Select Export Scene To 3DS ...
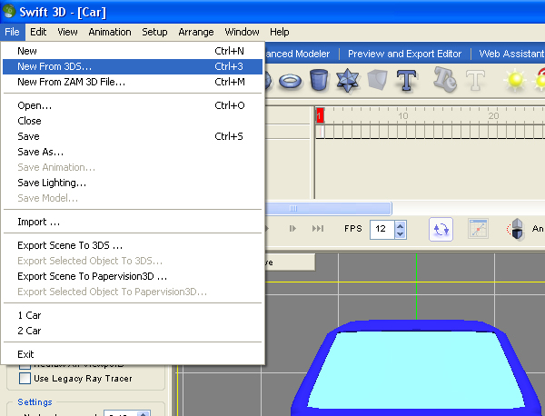 click(x=133, y=245)
